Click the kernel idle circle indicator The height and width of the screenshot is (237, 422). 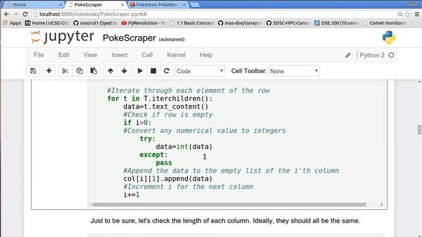click(x=391, y=55)
